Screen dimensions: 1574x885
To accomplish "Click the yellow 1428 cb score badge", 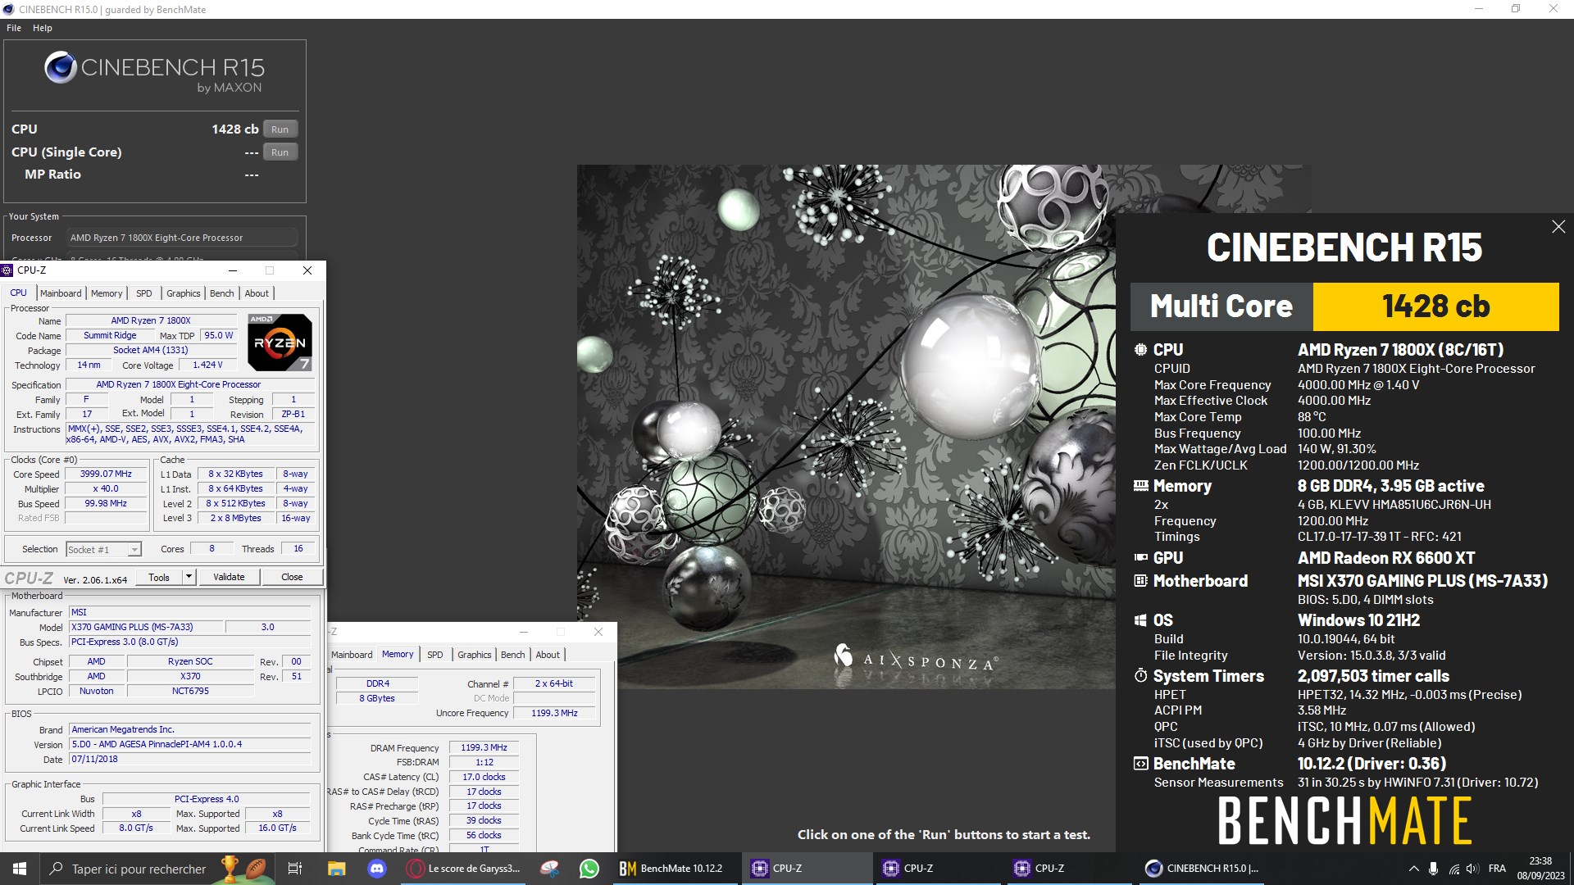I will coord(1435,306).
